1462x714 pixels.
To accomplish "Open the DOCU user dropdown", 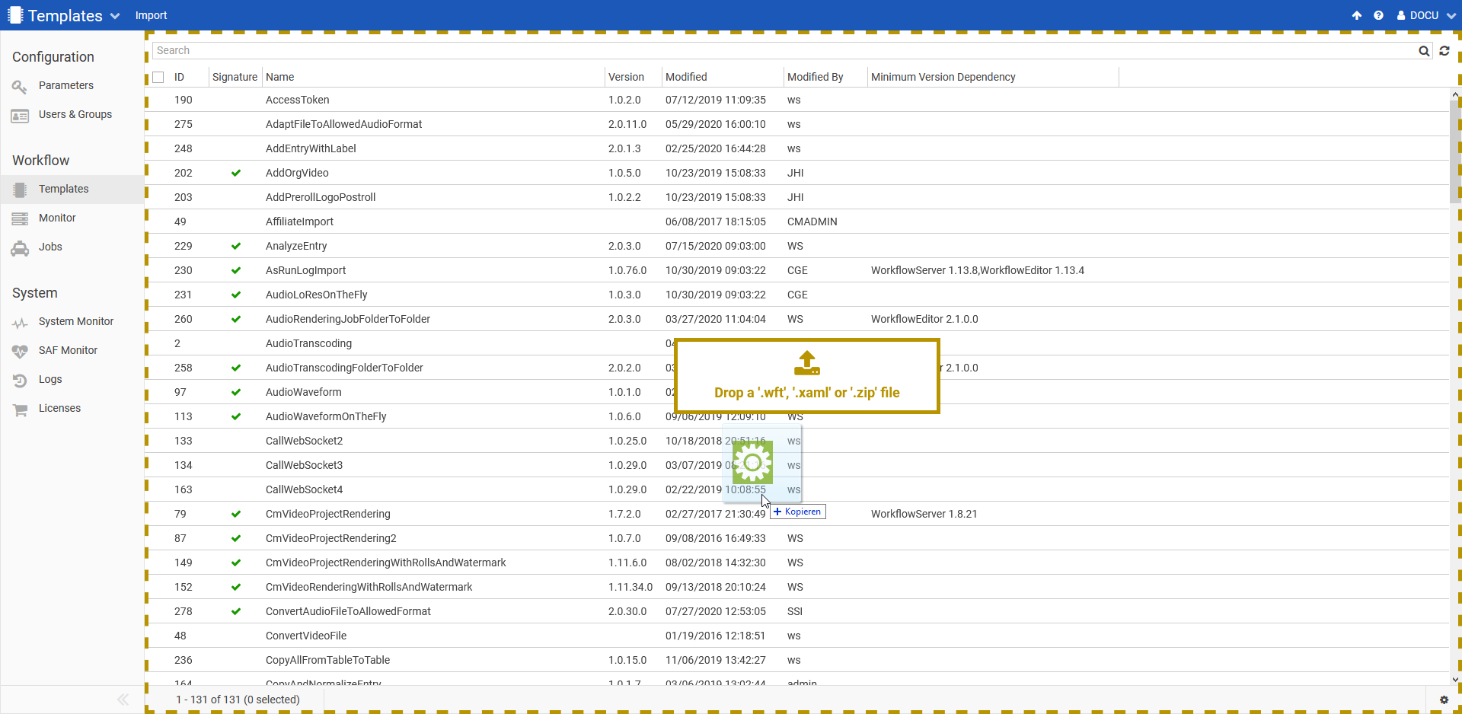I will [1425, 15].
